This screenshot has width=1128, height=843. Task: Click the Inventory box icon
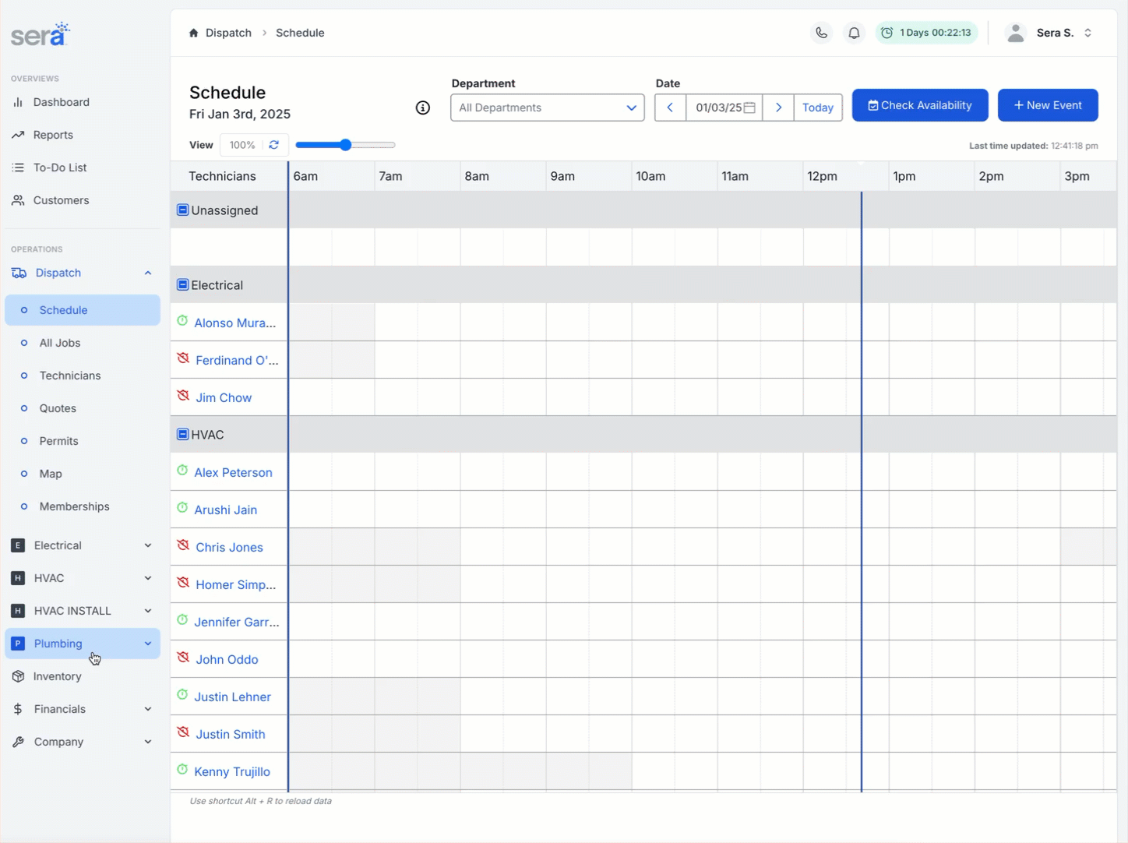coord(18,676)
